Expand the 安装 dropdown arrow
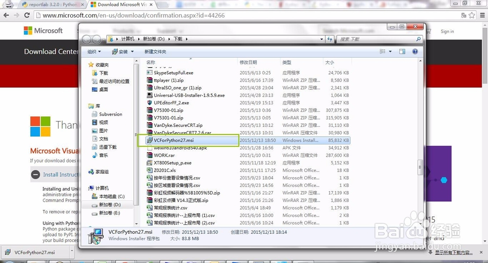This screenshot has width=488, height=263. (132, 52)
